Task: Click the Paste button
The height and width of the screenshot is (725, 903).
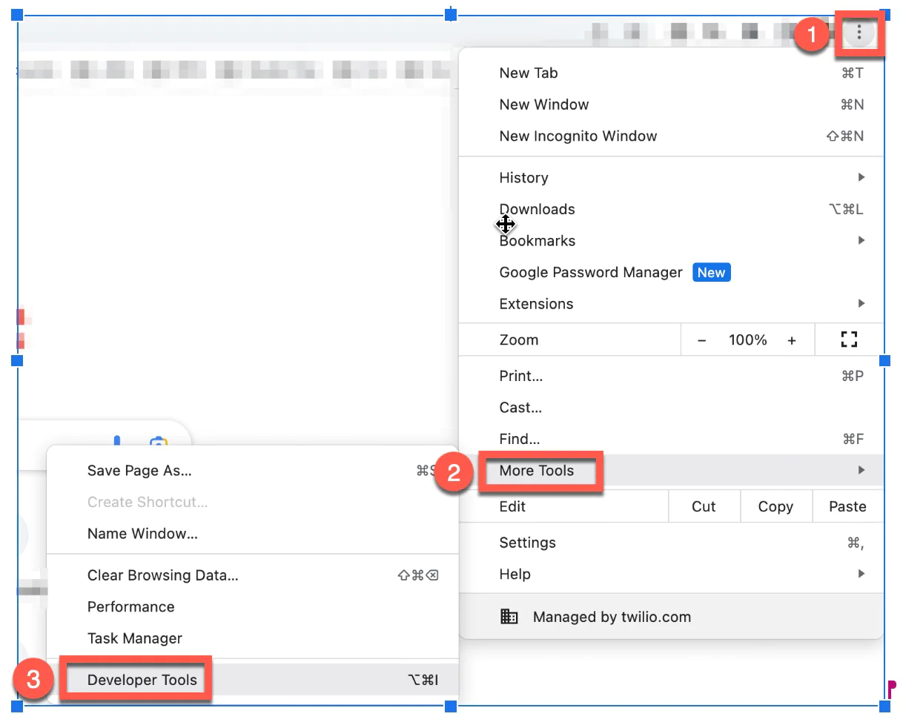Action: tap(847, 506)
